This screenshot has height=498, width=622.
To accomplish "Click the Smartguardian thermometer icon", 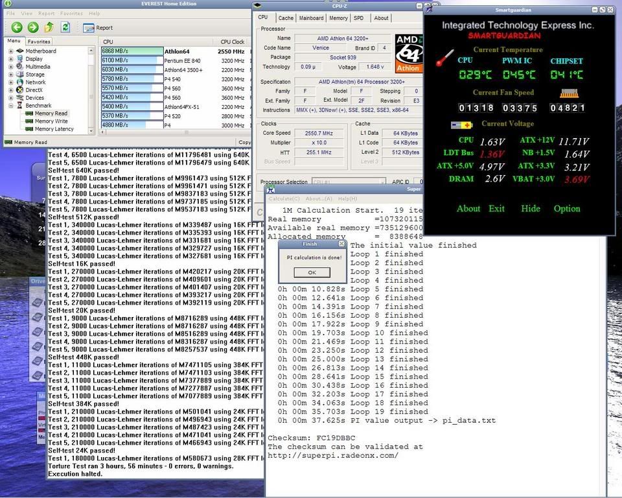I will (444, 58).
